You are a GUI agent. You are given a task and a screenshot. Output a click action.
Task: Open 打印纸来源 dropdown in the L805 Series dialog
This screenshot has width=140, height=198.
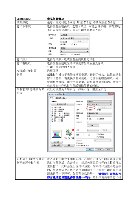[x=99, y=102]
